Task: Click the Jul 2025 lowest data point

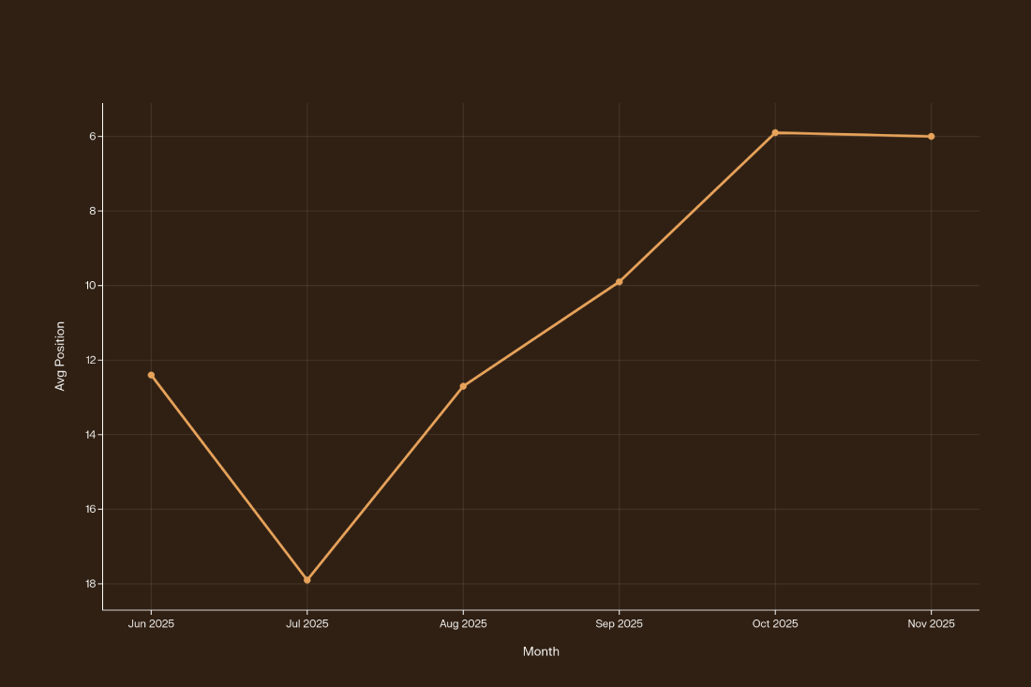Action: pyautogui.click(x=307, y=580)
